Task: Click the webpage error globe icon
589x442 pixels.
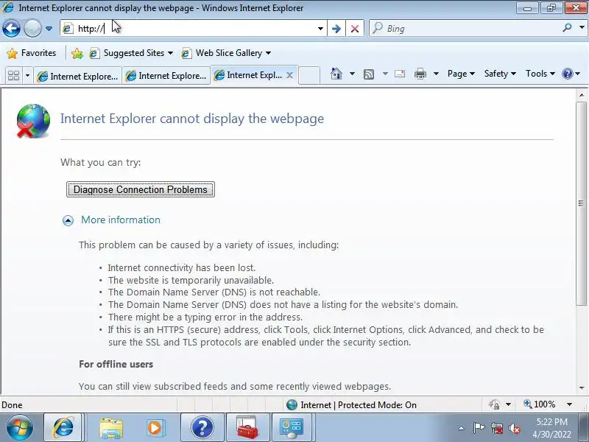Action: click(33, 121)
